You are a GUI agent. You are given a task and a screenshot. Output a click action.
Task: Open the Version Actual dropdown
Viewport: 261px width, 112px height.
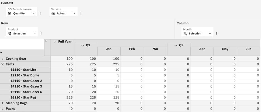[x=74, y=13]
